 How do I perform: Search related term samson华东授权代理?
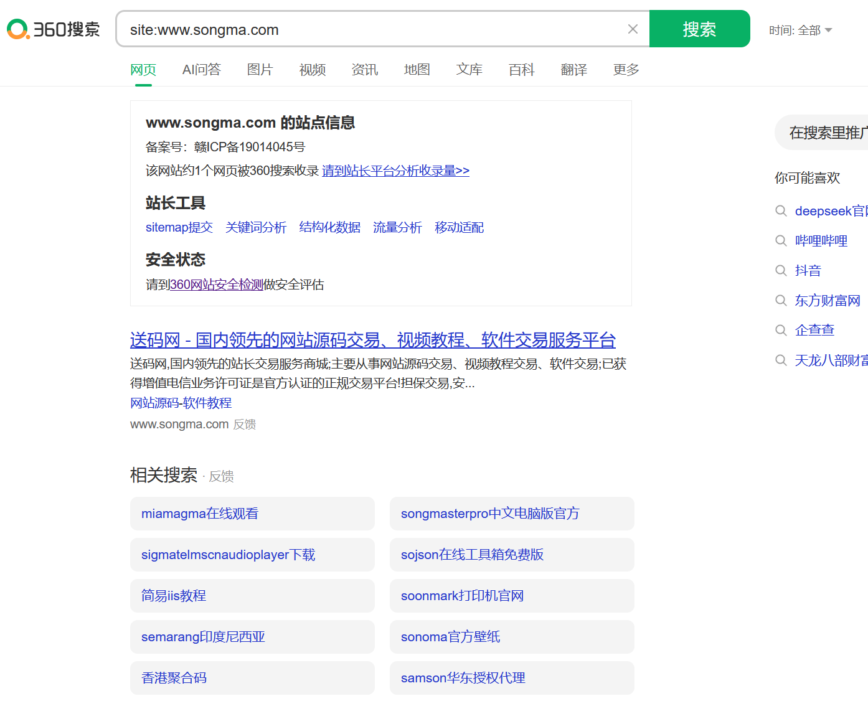pyautogui.click(x=512, y=678)
